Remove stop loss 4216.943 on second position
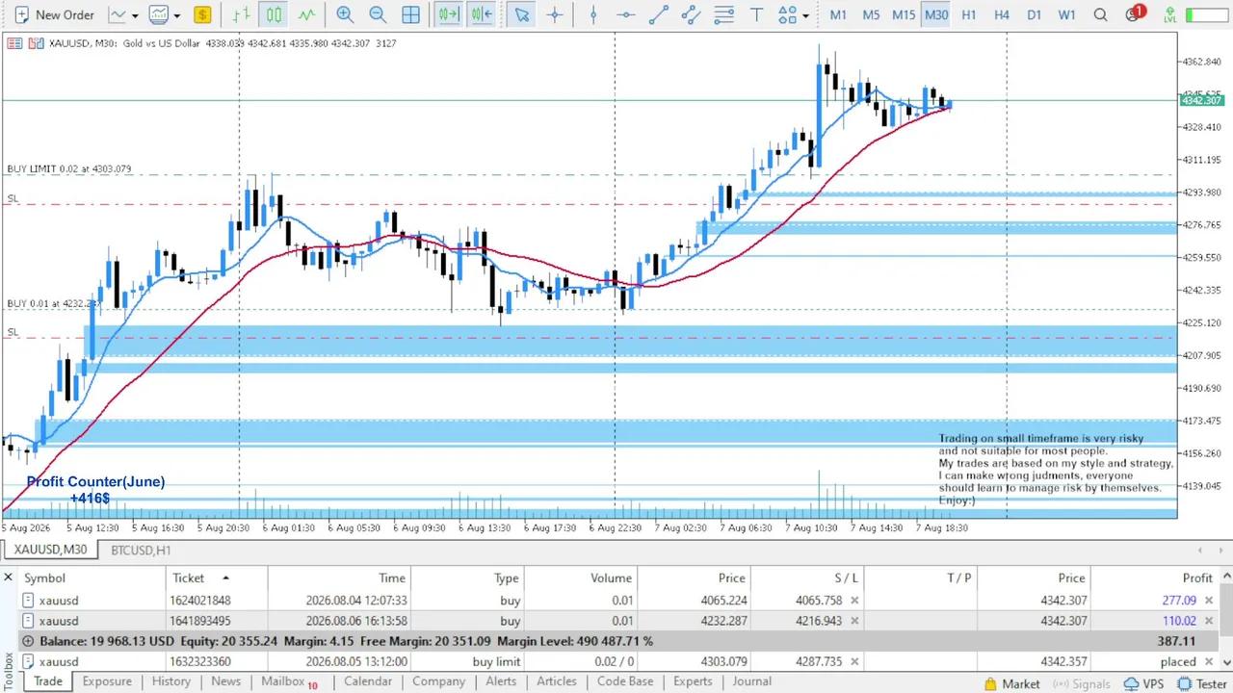The height and width of the screenshot is (693, 1233). coord(854,621)
